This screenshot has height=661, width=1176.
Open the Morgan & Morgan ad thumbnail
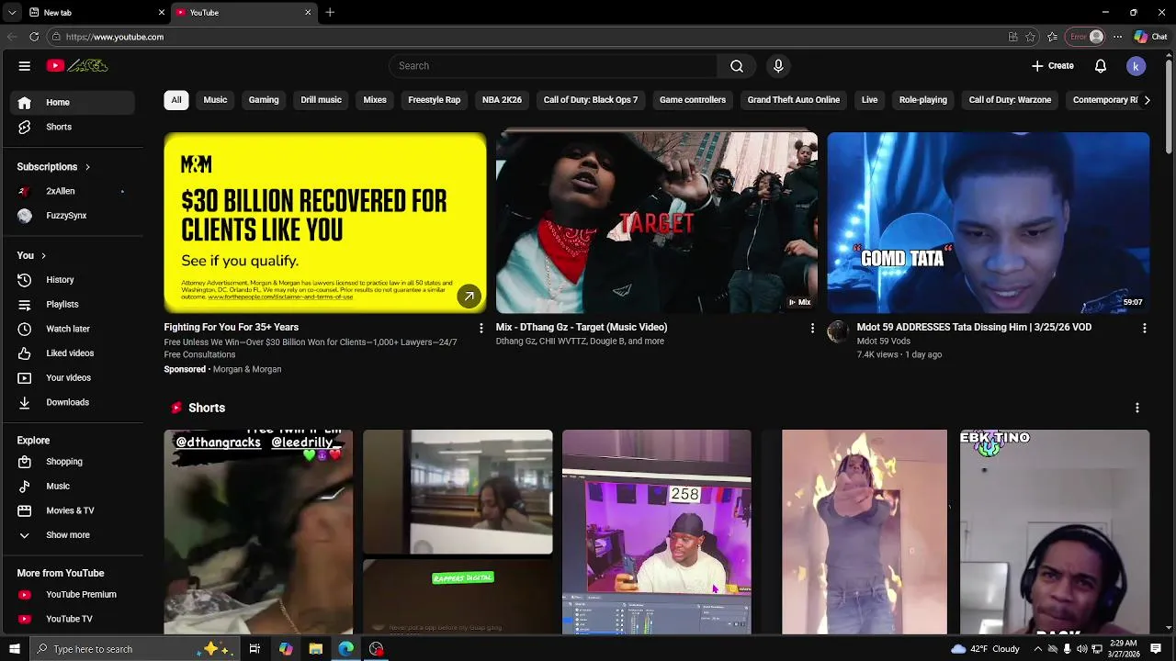tap(325, 223)
